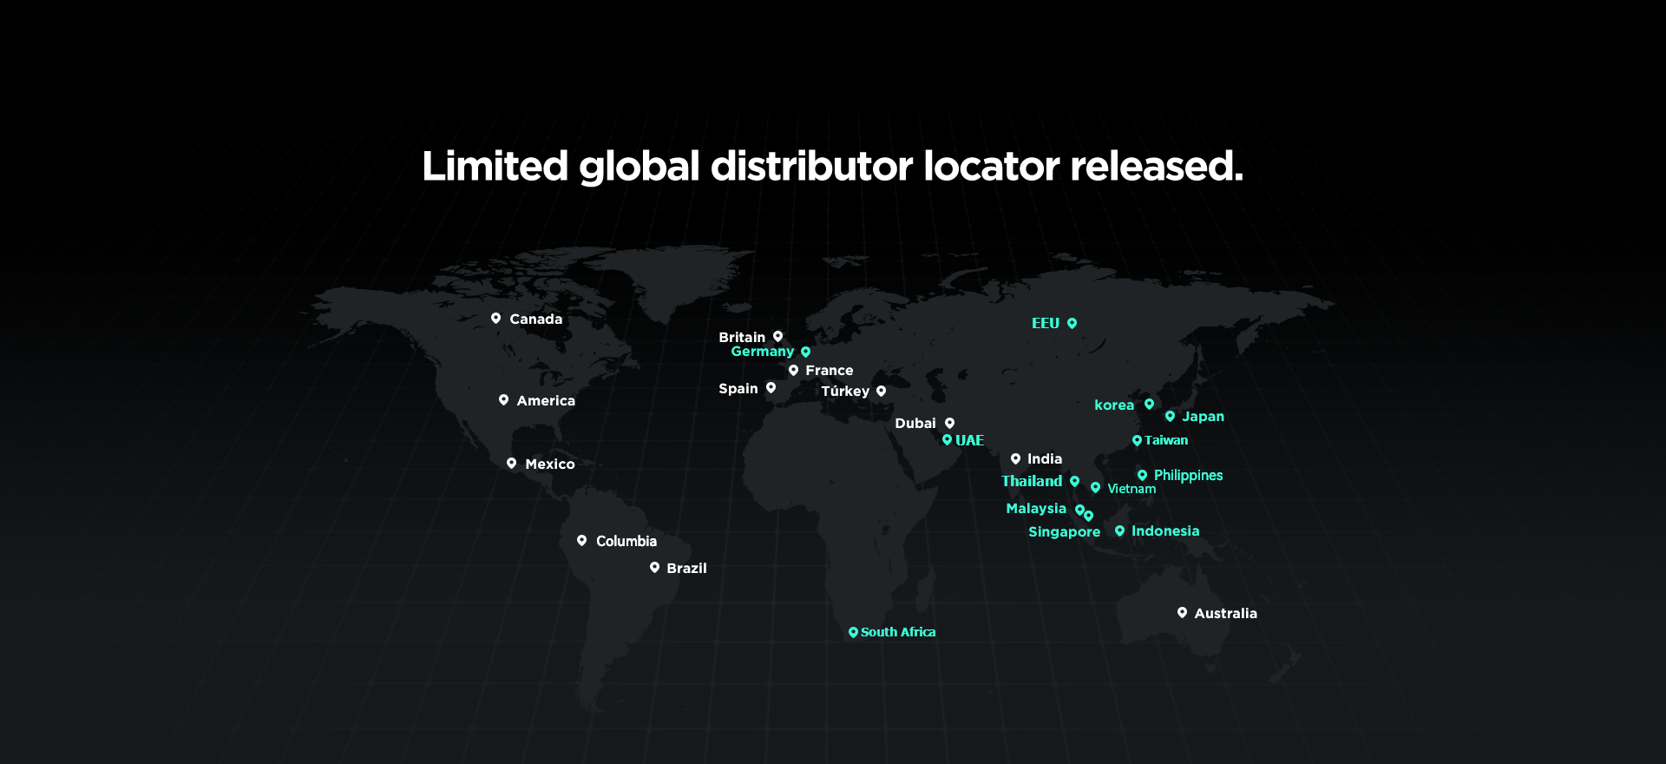Image resolution: width=1666 pixels, height=764 pixels.
Task: Select the Taiwan text label
Action: tap(1166, 441)
